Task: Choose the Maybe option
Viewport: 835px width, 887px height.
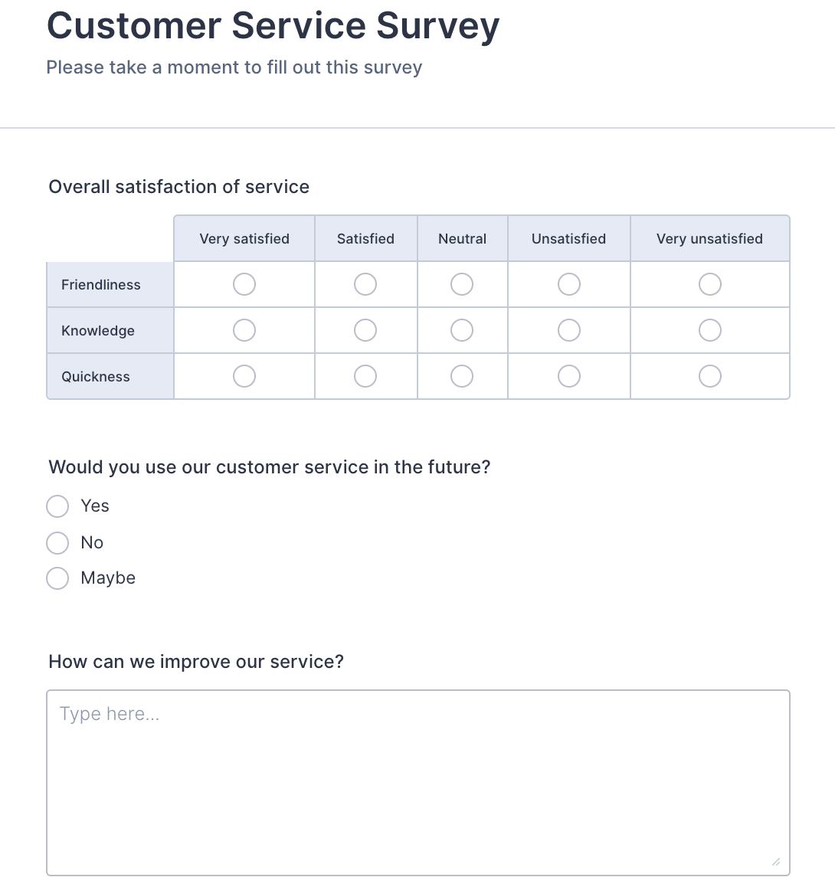Action: pyautogui.click(x=58, y=578)
